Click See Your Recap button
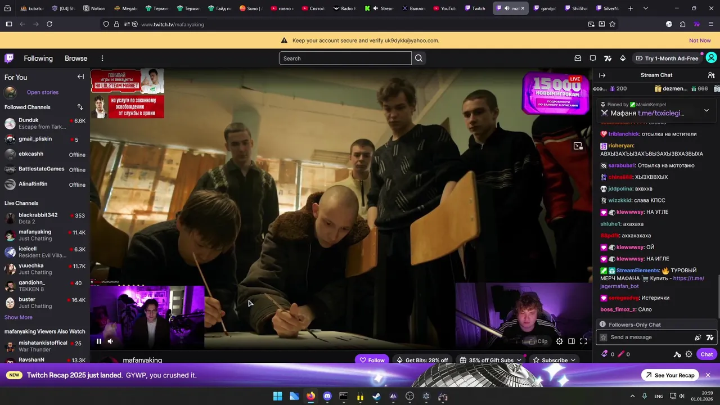The height and width of the screenshot is (405, 720). pyautogui.click(x=669, y=375)
